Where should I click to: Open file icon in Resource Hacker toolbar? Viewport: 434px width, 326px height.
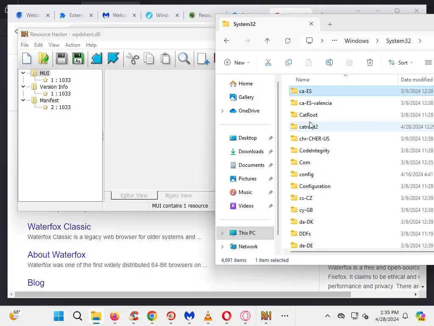click(43, 59)
